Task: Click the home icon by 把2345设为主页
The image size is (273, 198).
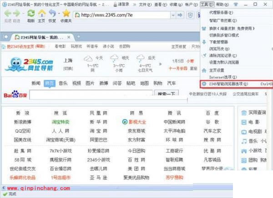Action: pos(4,47)
